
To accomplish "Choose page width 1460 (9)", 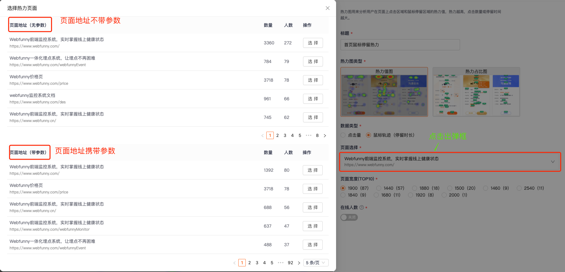I will click(x=486, y=188).
